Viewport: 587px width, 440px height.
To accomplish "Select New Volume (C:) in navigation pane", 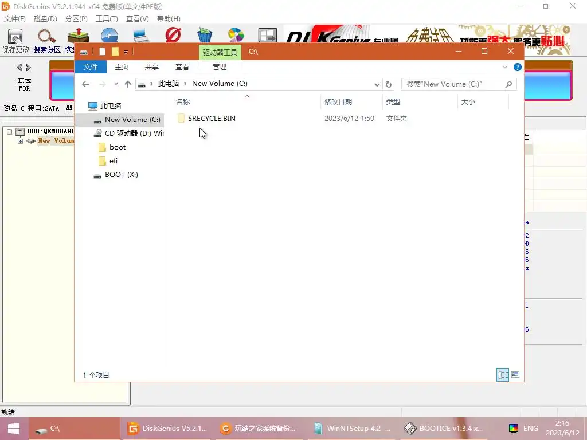I will coord(120,120).
